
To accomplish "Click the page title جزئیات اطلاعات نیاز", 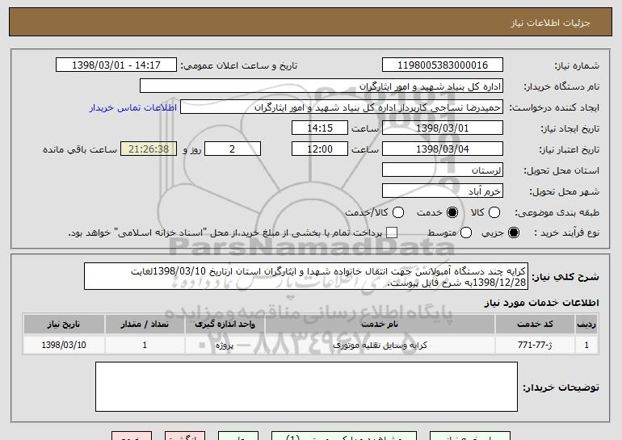I will coord(550,23).
